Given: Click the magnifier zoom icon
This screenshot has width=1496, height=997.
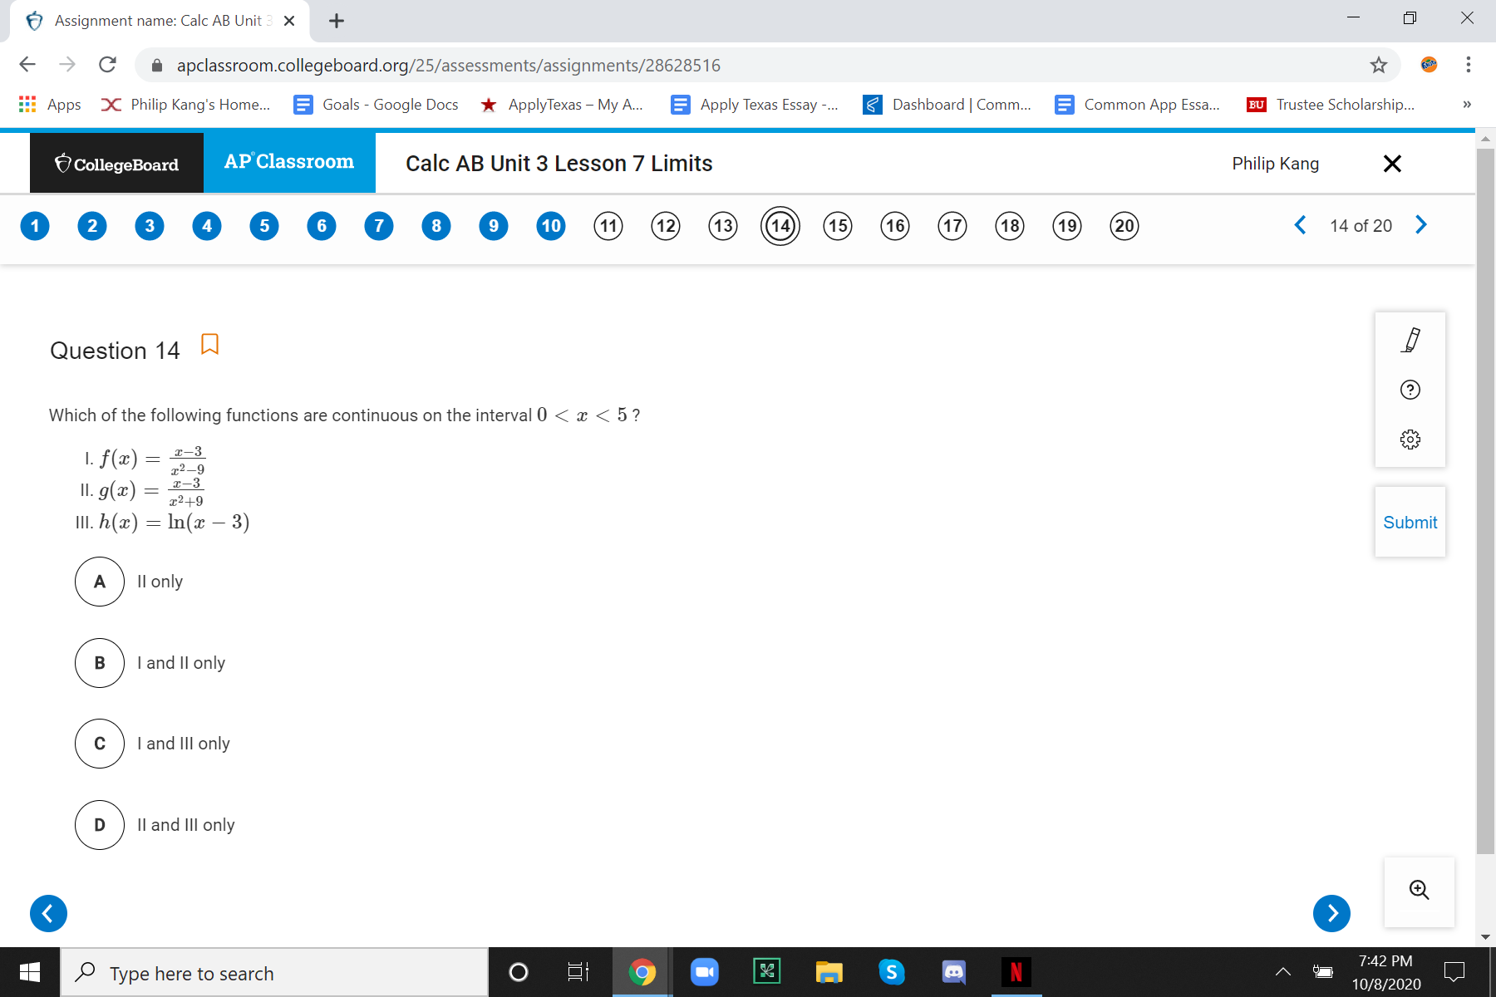Looking at the screenshot, I should pyautogui.click(x=1419, y=890).
